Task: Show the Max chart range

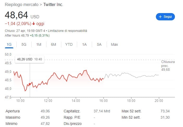Action: pyautogui.click(x=114, y=44)
